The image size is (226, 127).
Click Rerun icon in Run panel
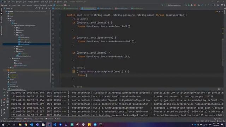coord(4,92)
